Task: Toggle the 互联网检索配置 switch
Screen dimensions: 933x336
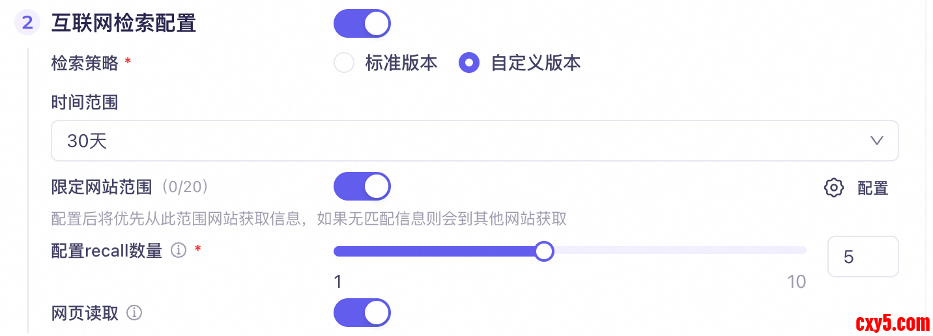Action: tap(362, 23)
